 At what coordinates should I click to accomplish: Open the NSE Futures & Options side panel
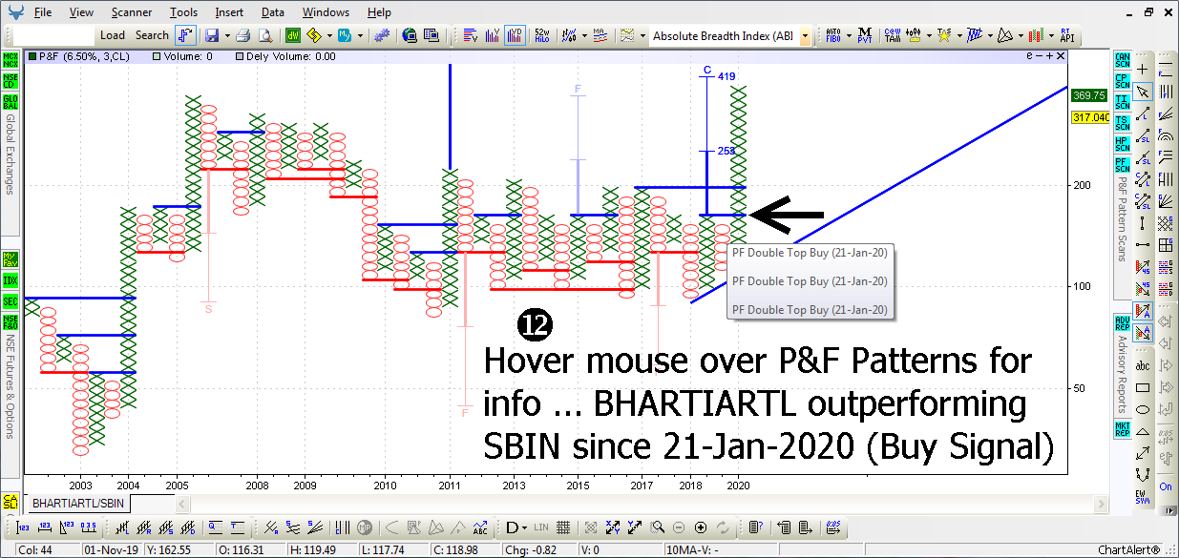[11, 385]
